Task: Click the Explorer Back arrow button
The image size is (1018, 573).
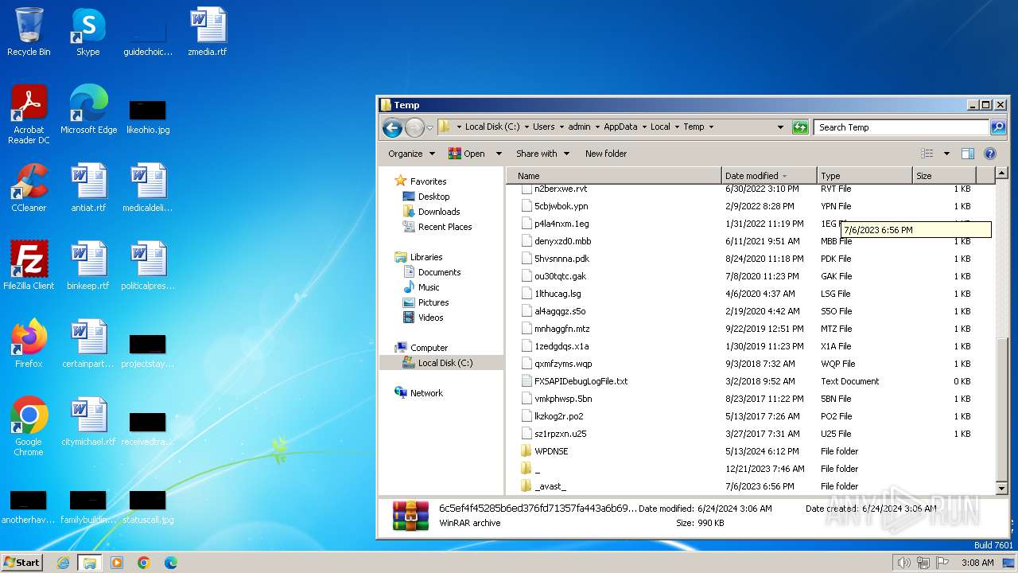Action: (392, 127)
